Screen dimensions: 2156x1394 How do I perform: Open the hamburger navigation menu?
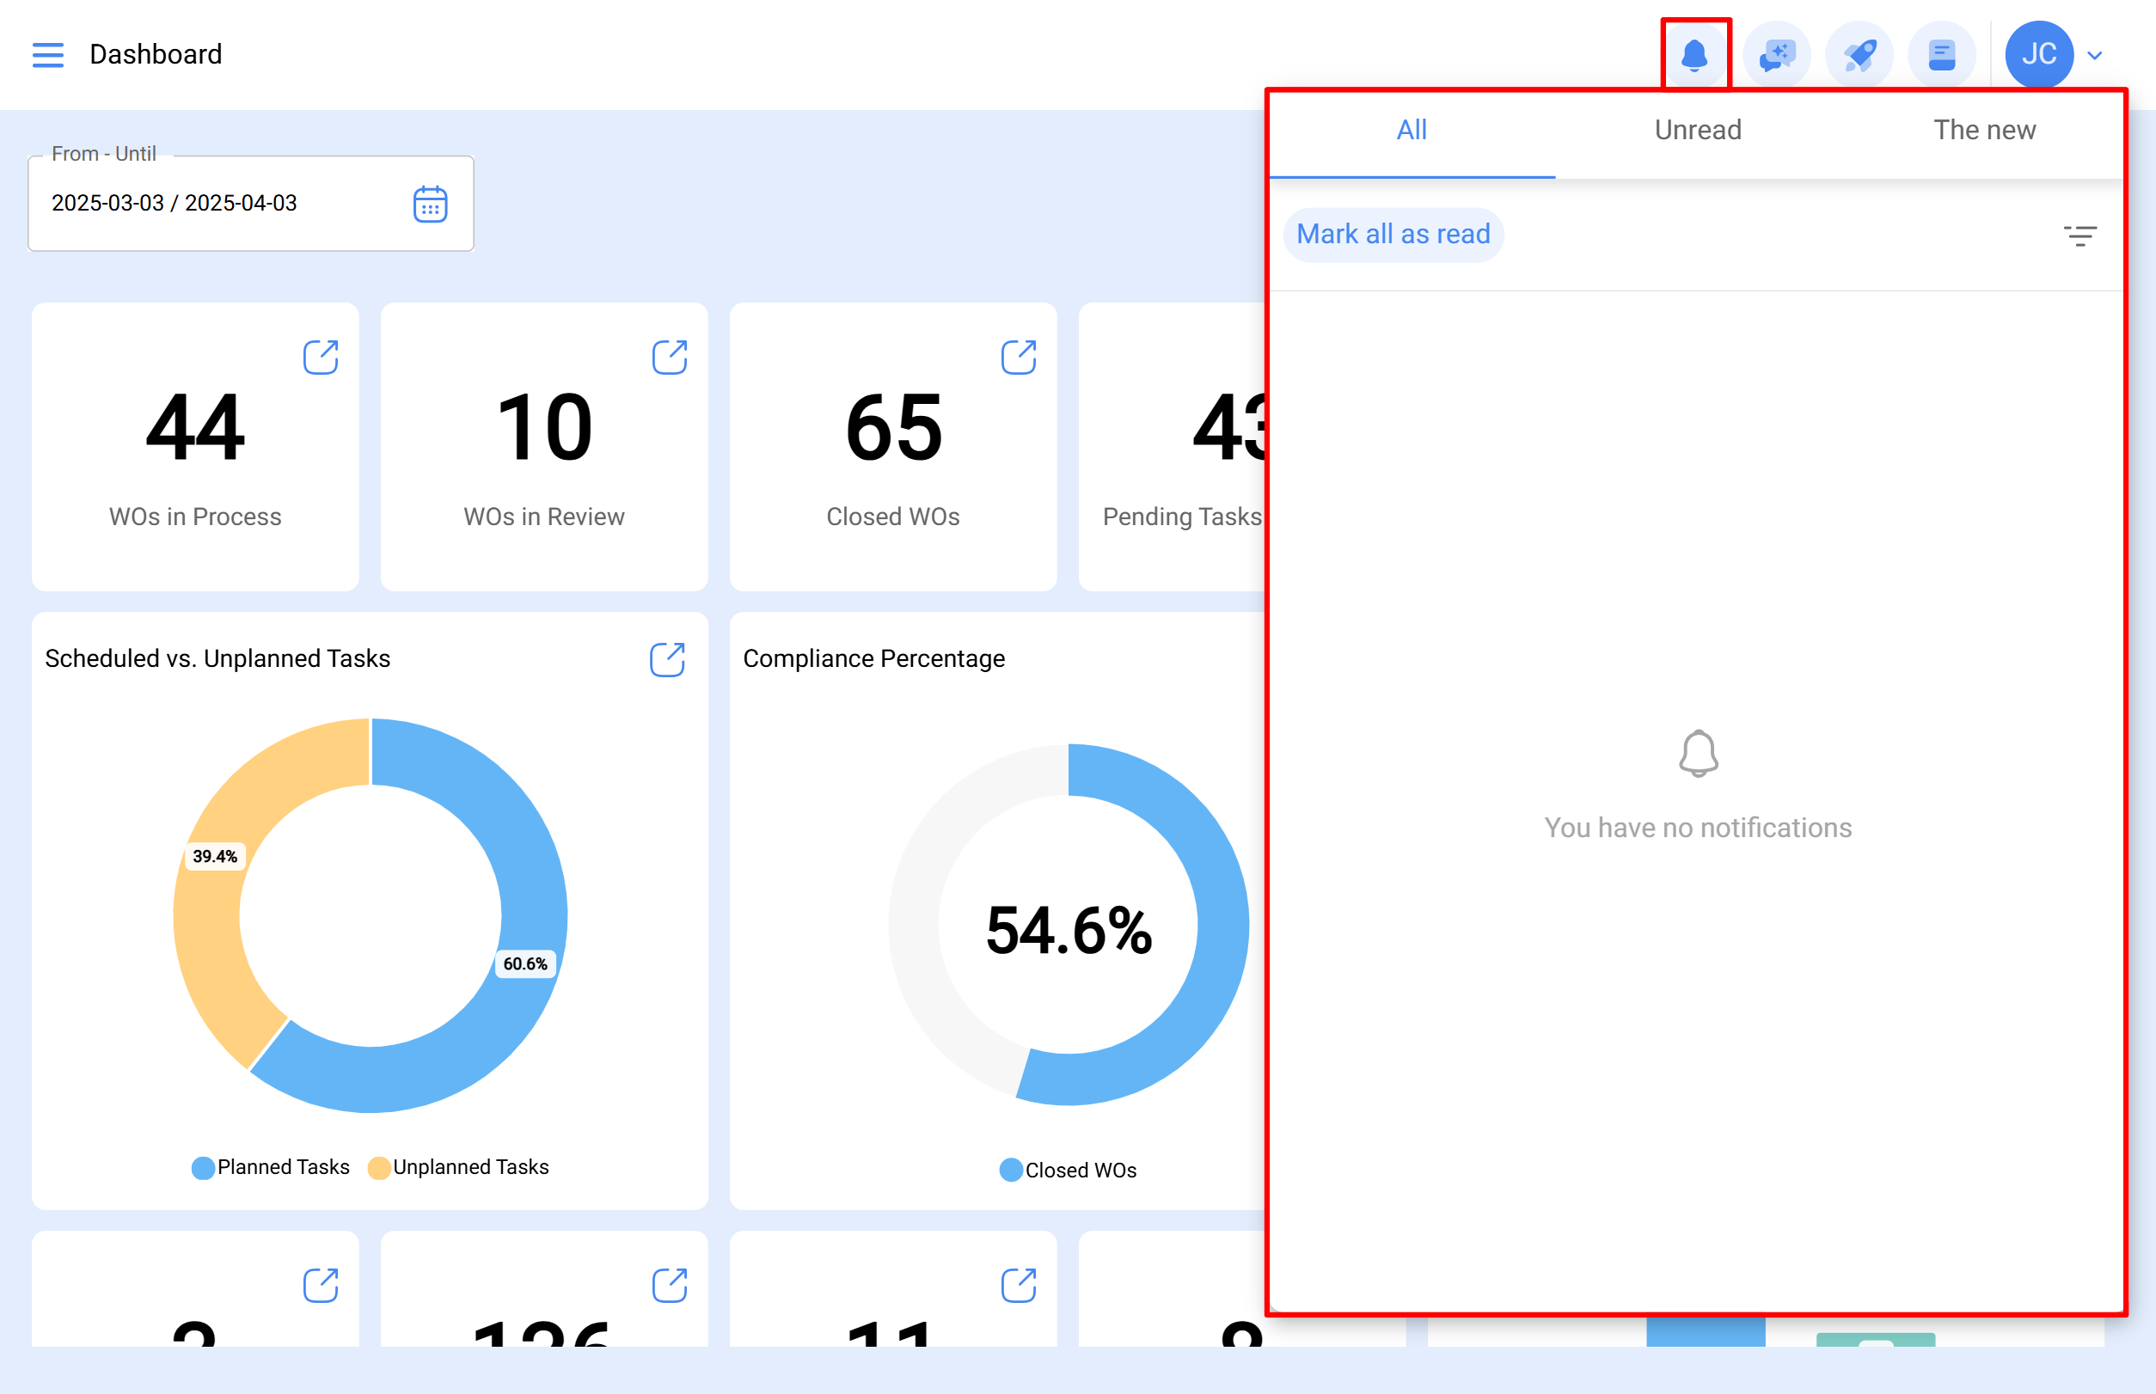pos(48,54)
